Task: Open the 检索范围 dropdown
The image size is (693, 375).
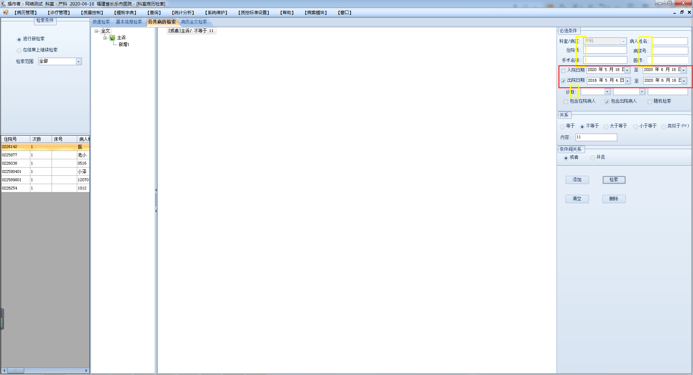Action: (x=78, y=62)
